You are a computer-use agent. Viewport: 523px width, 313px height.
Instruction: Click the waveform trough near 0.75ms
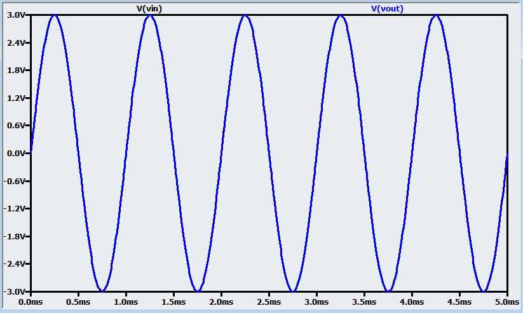(102, 291)
